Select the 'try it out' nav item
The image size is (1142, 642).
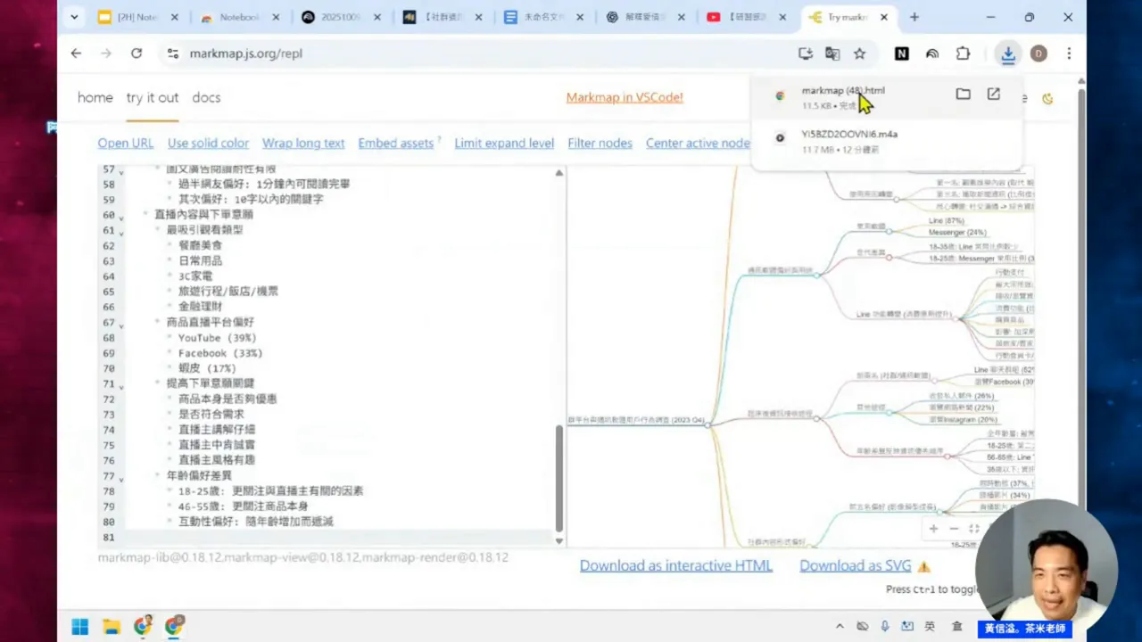[153, 97]
